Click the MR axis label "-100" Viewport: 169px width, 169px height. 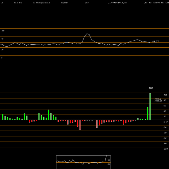(x=166, y=149)
